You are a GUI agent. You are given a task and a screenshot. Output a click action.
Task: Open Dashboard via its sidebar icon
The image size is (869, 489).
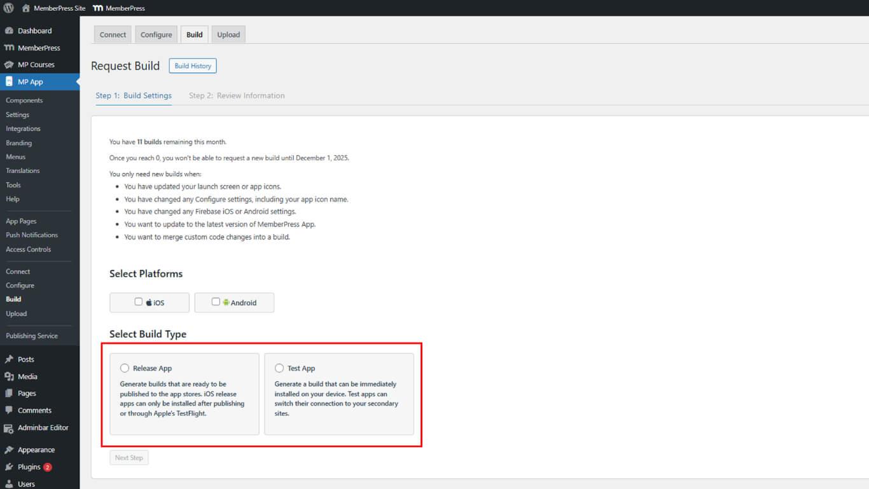pyautogui.click(x=9, y=31)
